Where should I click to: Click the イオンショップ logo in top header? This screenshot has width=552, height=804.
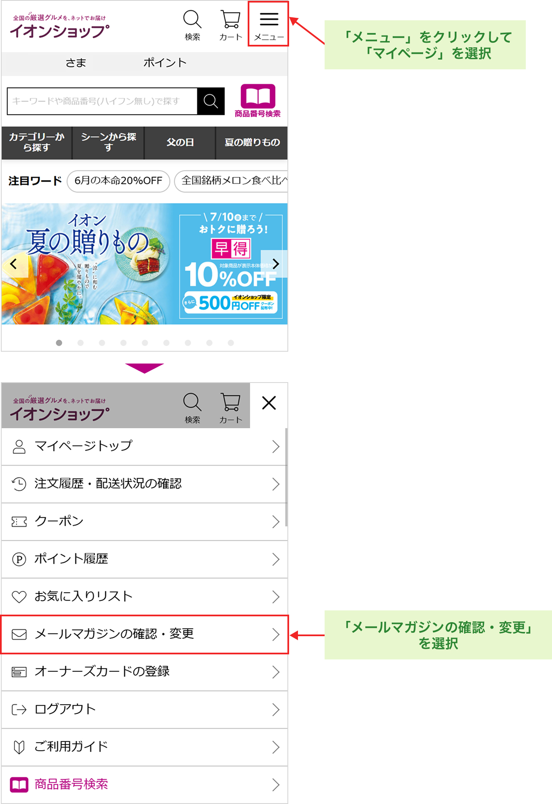(59, 26)
